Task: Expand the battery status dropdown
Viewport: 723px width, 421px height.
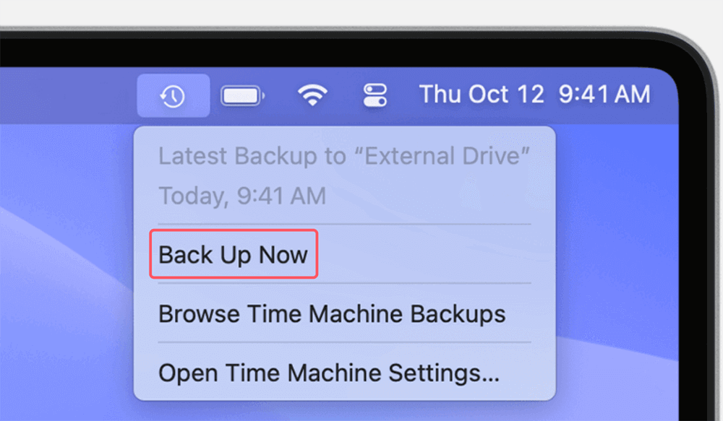Action: (241, 95)
